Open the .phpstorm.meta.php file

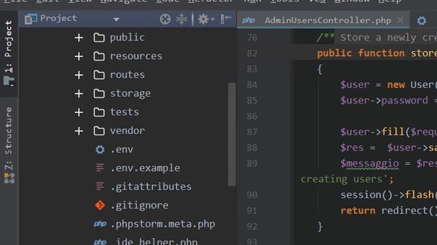coord(163,224)
